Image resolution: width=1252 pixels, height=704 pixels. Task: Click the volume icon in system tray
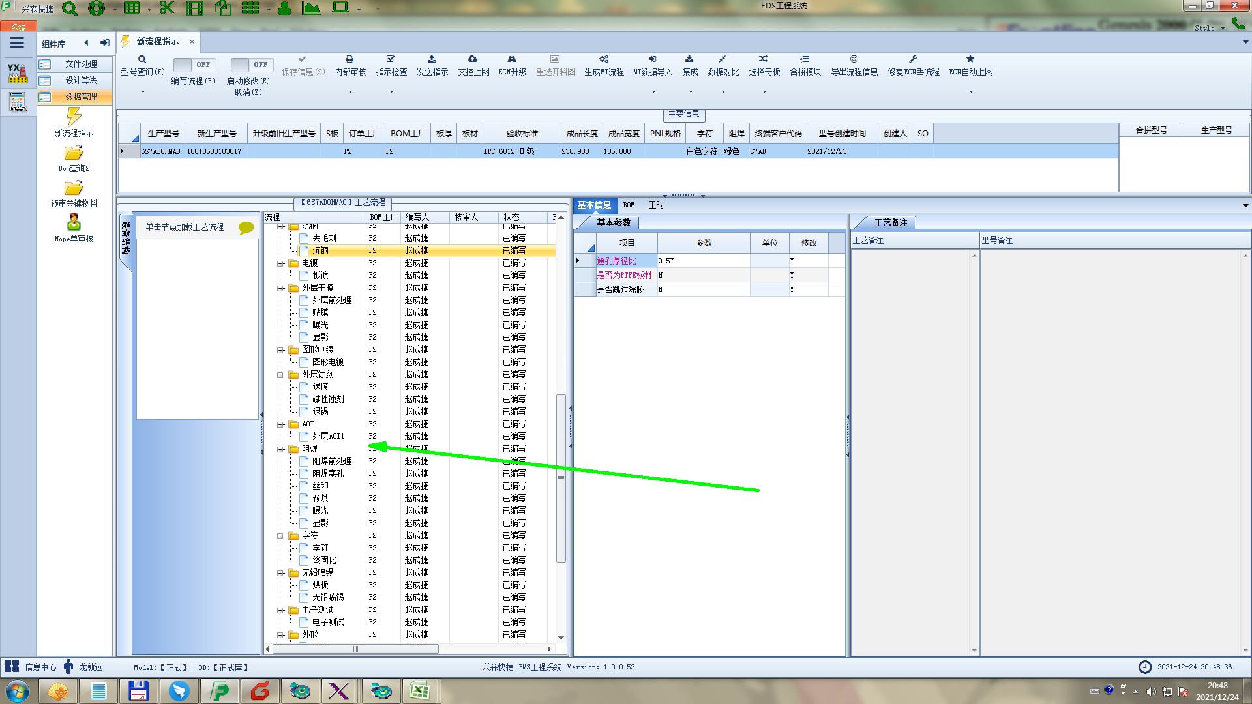pos(1151,692)
